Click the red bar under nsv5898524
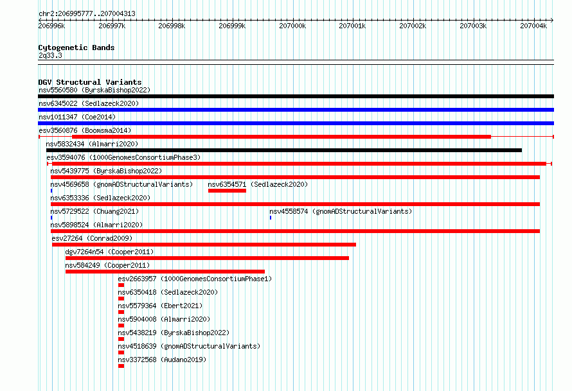Viewport: 572px width, 391px height. pos(295,231)
